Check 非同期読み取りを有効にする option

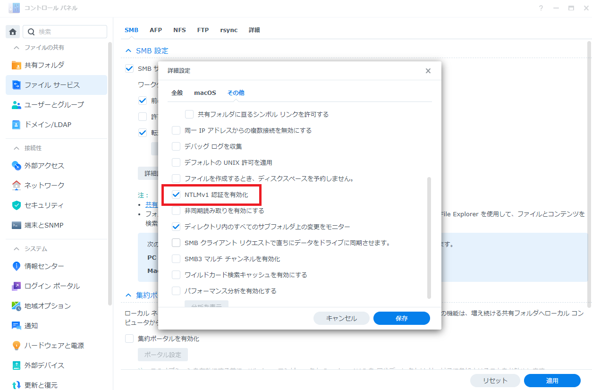pos(176,211)
